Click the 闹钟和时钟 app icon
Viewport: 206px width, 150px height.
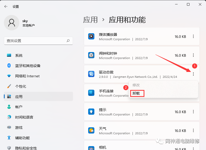91,55
